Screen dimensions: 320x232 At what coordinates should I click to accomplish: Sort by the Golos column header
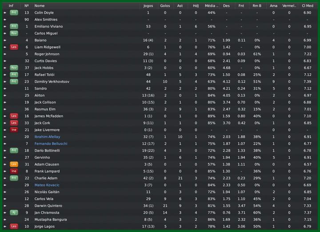[x=165, y=6]
